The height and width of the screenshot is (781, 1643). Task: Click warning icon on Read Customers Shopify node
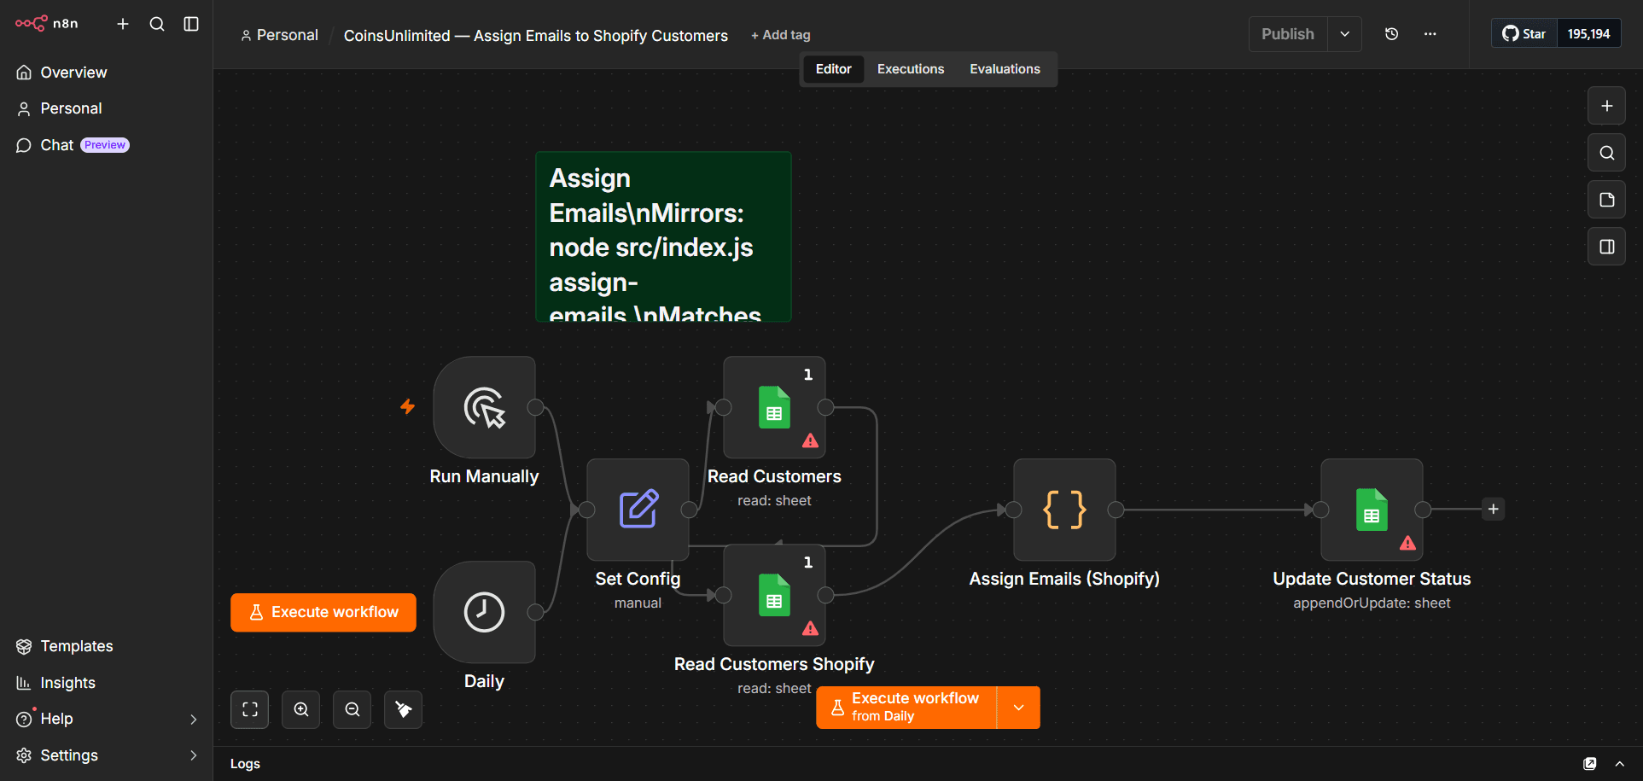[810, 629]
